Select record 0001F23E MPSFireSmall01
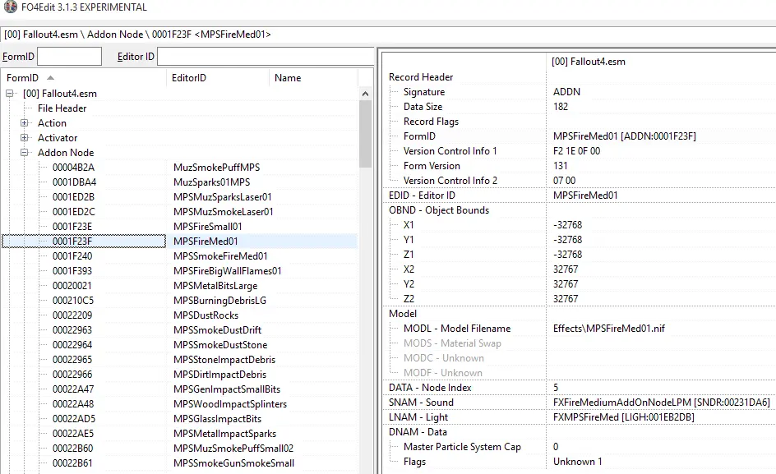The height and width of the screenshot is (474, 776). [180, 227]
